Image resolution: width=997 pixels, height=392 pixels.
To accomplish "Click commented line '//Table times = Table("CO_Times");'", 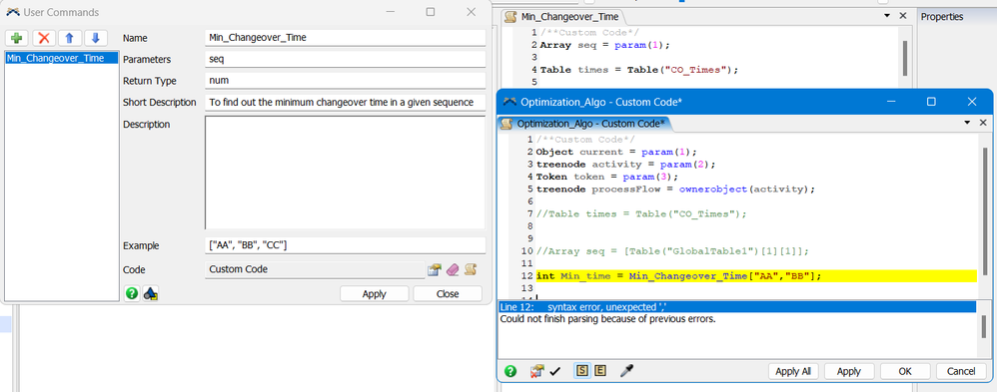I will 641,214.
